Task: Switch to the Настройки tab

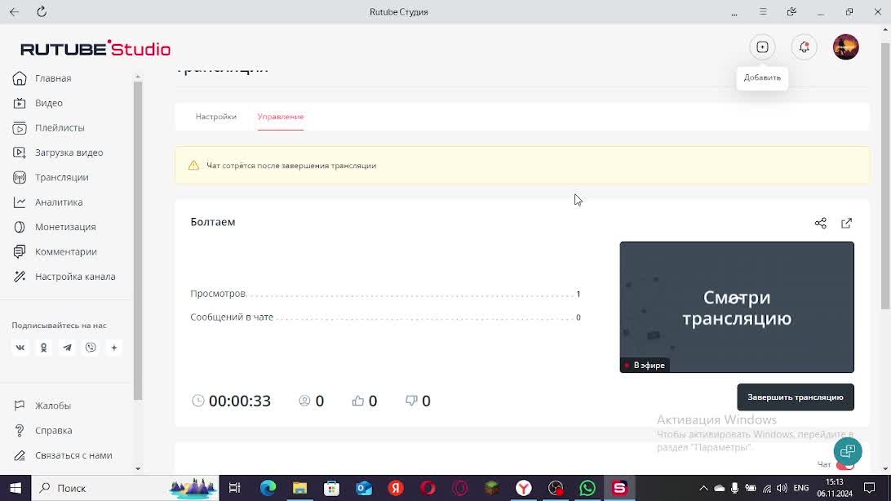Action: tap(216, 117)
